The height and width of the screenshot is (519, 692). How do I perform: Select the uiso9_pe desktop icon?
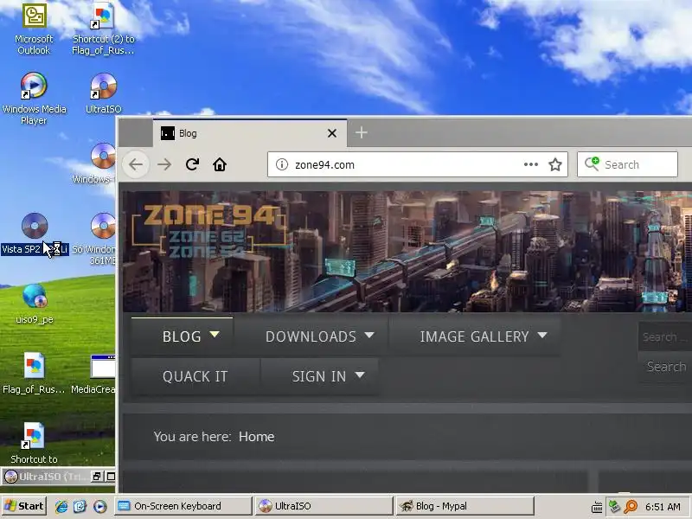[35, 304]
